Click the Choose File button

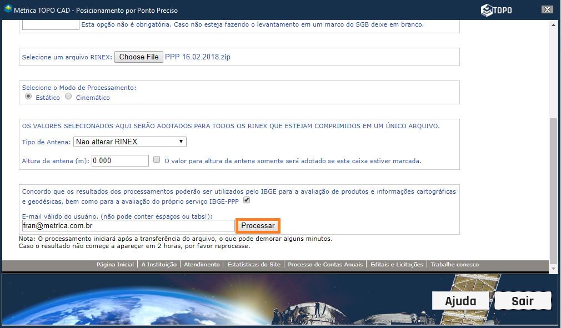click(x=139, y=57)
